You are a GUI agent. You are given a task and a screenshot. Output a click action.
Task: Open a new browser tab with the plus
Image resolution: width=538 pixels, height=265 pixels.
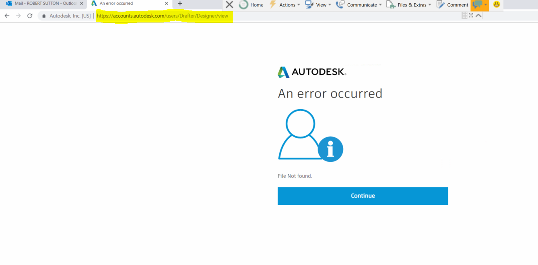[179, 4]
